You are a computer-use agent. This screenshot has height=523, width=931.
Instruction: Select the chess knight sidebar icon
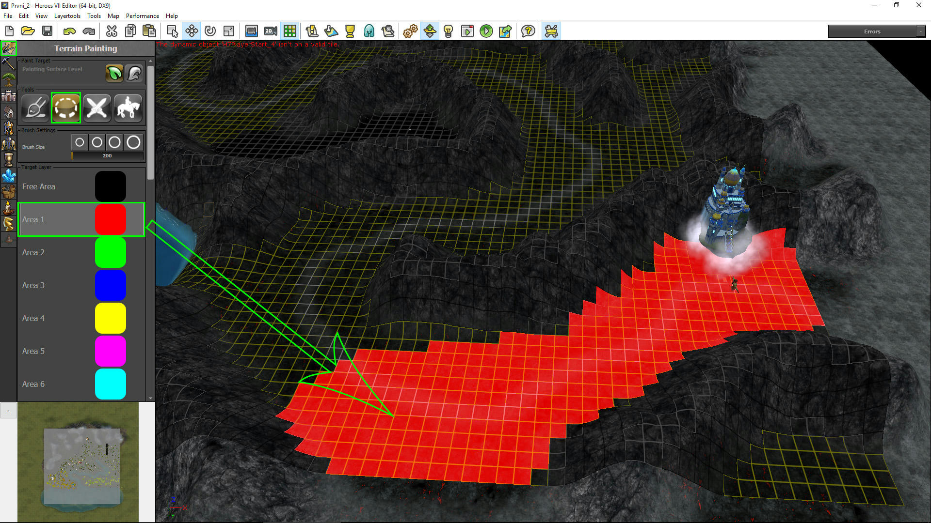[8, 223]
